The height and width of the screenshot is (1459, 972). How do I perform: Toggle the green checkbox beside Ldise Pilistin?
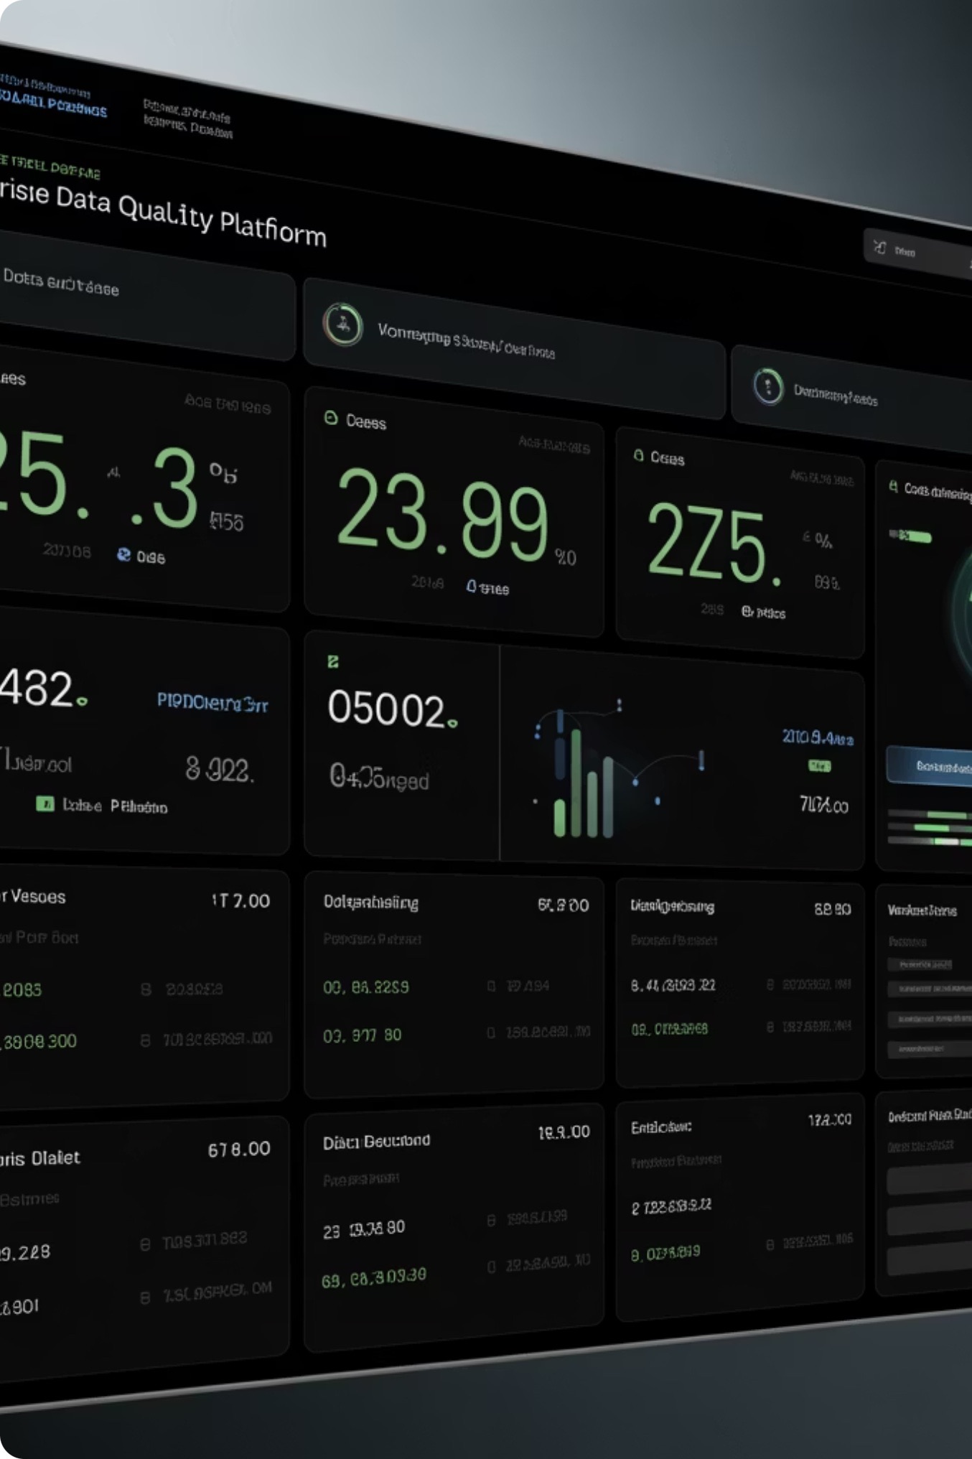tap(45, 803)
